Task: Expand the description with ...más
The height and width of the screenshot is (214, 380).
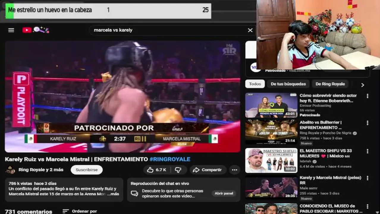Action: [x=113, y=194]
